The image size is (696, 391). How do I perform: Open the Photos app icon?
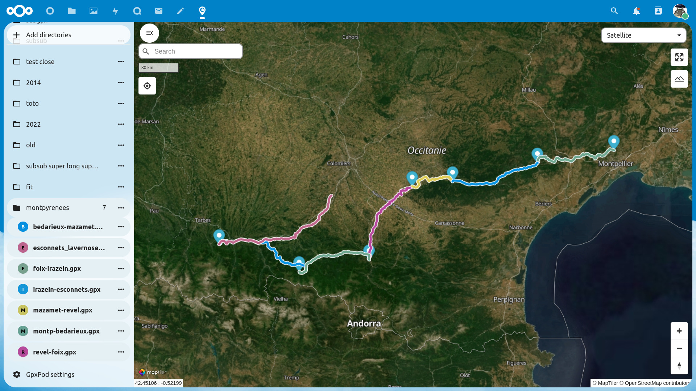tap(94, 11)
